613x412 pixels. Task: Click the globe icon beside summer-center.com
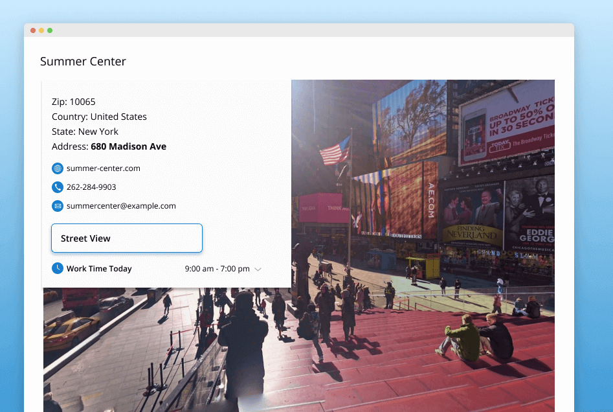coord(58,168)
